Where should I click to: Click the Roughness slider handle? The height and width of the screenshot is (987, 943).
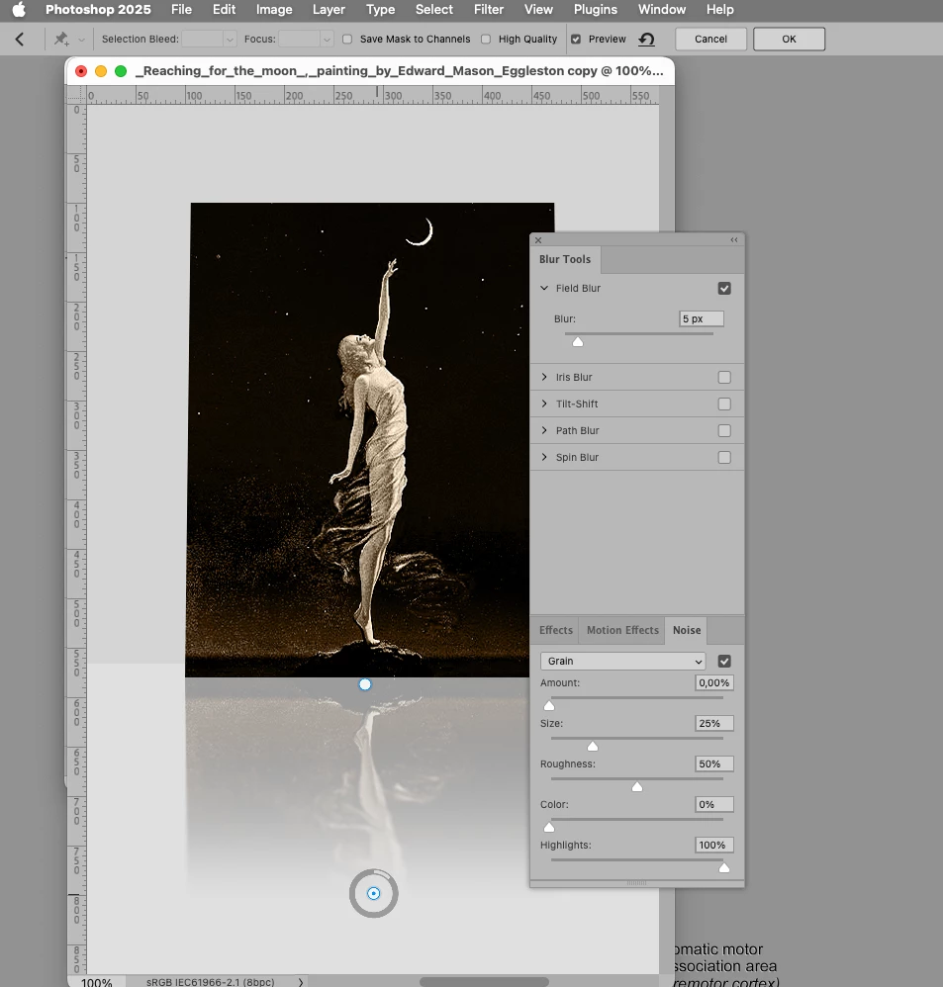pos(637,787)
